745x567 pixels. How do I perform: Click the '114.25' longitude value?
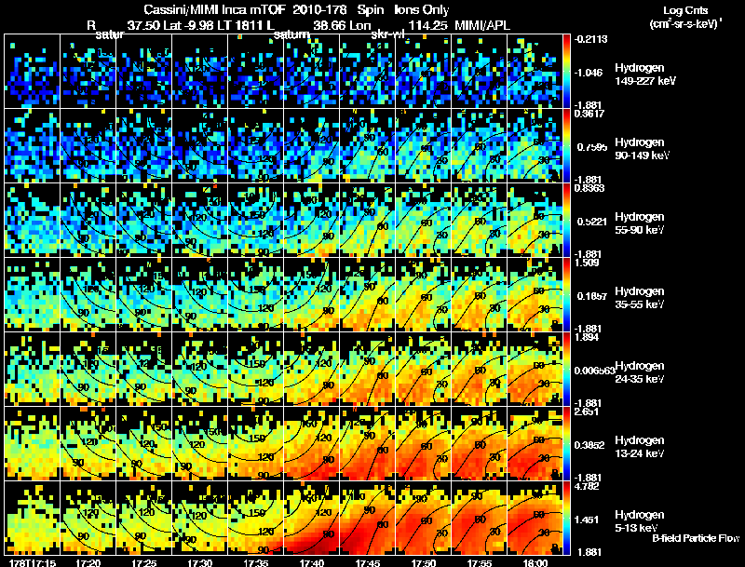[x=427, y=25]
